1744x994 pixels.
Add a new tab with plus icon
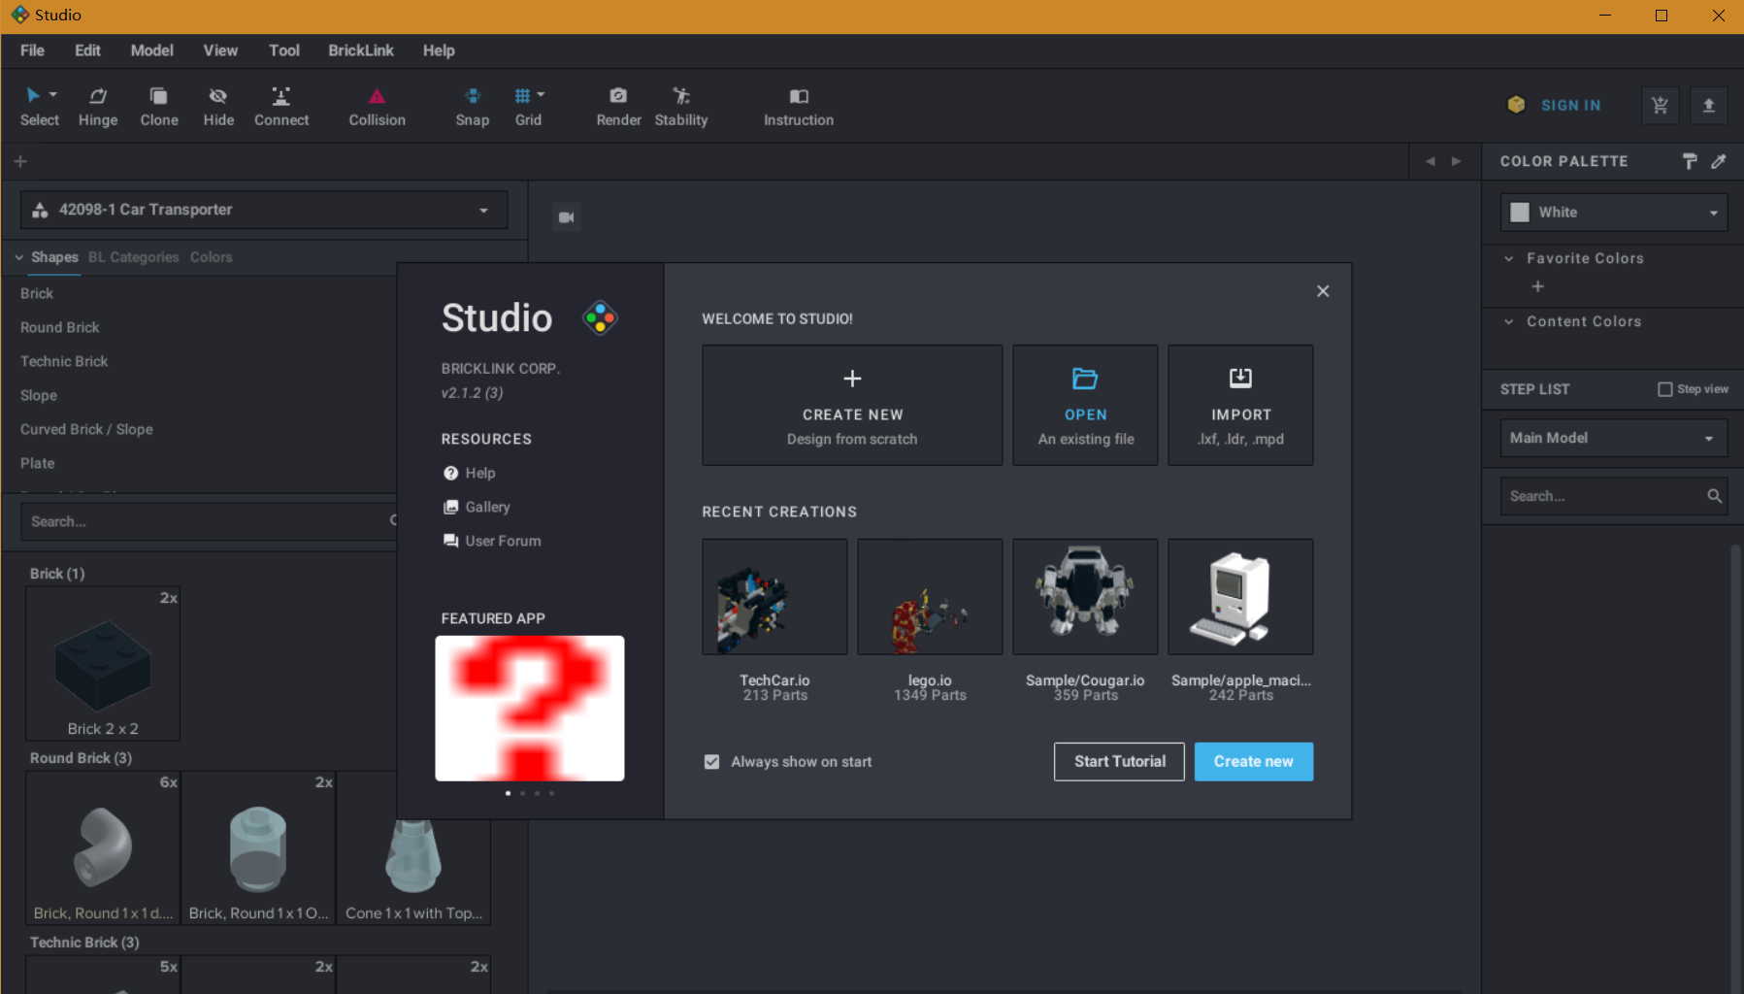[20, 161]
